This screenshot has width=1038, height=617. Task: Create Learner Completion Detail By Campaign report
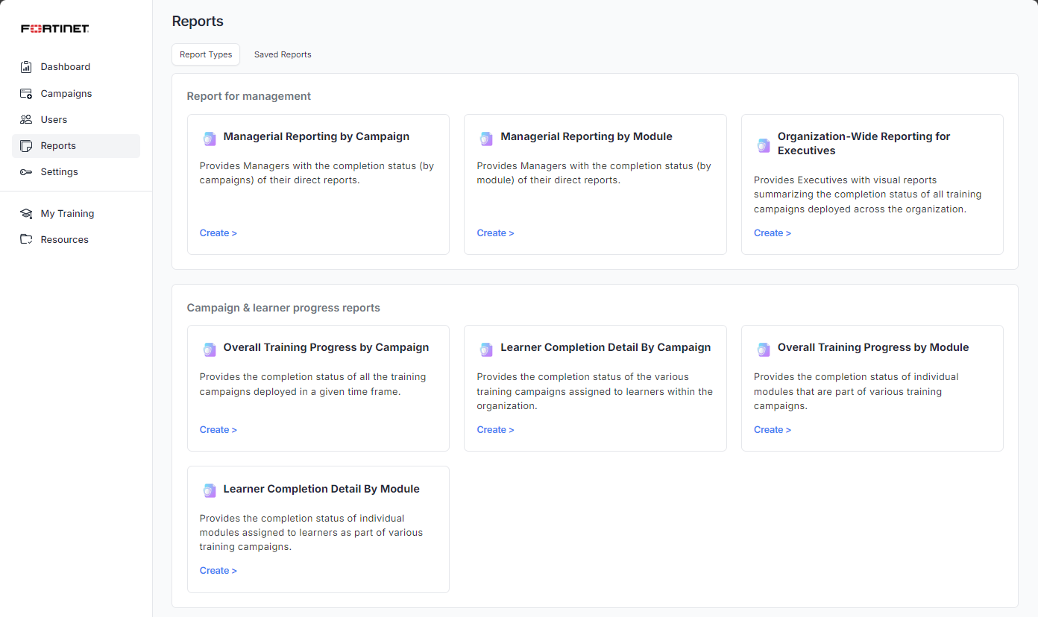(x=496, y=430)
